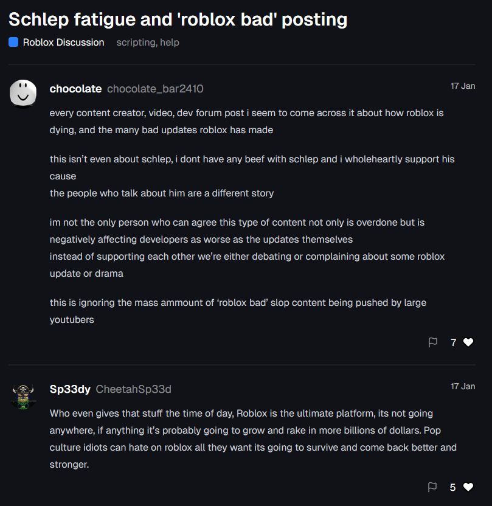Select the help tag
Screen dimensions: 492x506
[x=170, y=43]
